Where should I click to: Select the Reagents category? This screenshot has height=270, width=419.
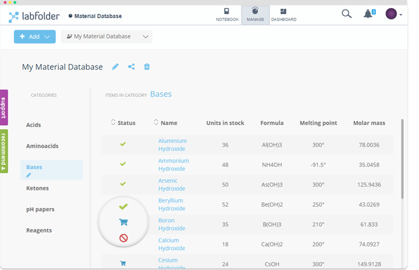click(39, 230)
